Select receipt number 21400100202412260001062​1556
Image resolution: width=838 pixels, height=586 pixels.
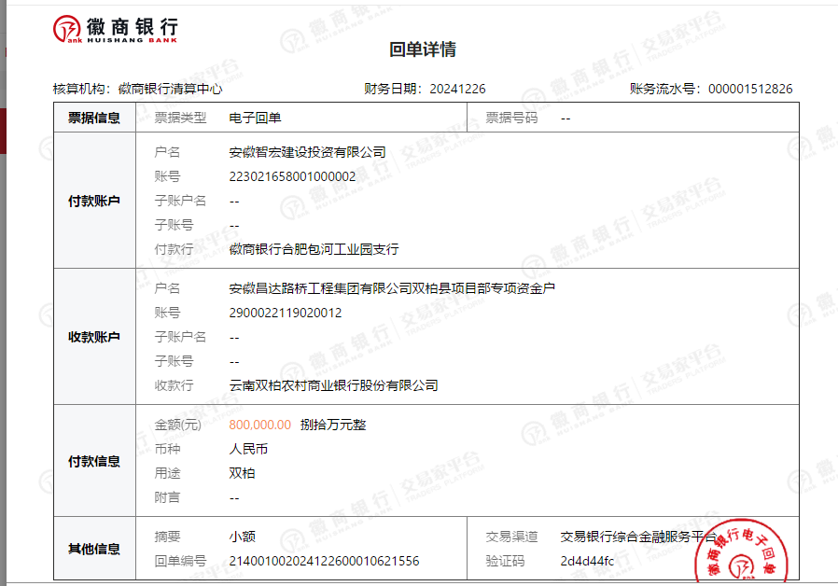coord(324,561)
